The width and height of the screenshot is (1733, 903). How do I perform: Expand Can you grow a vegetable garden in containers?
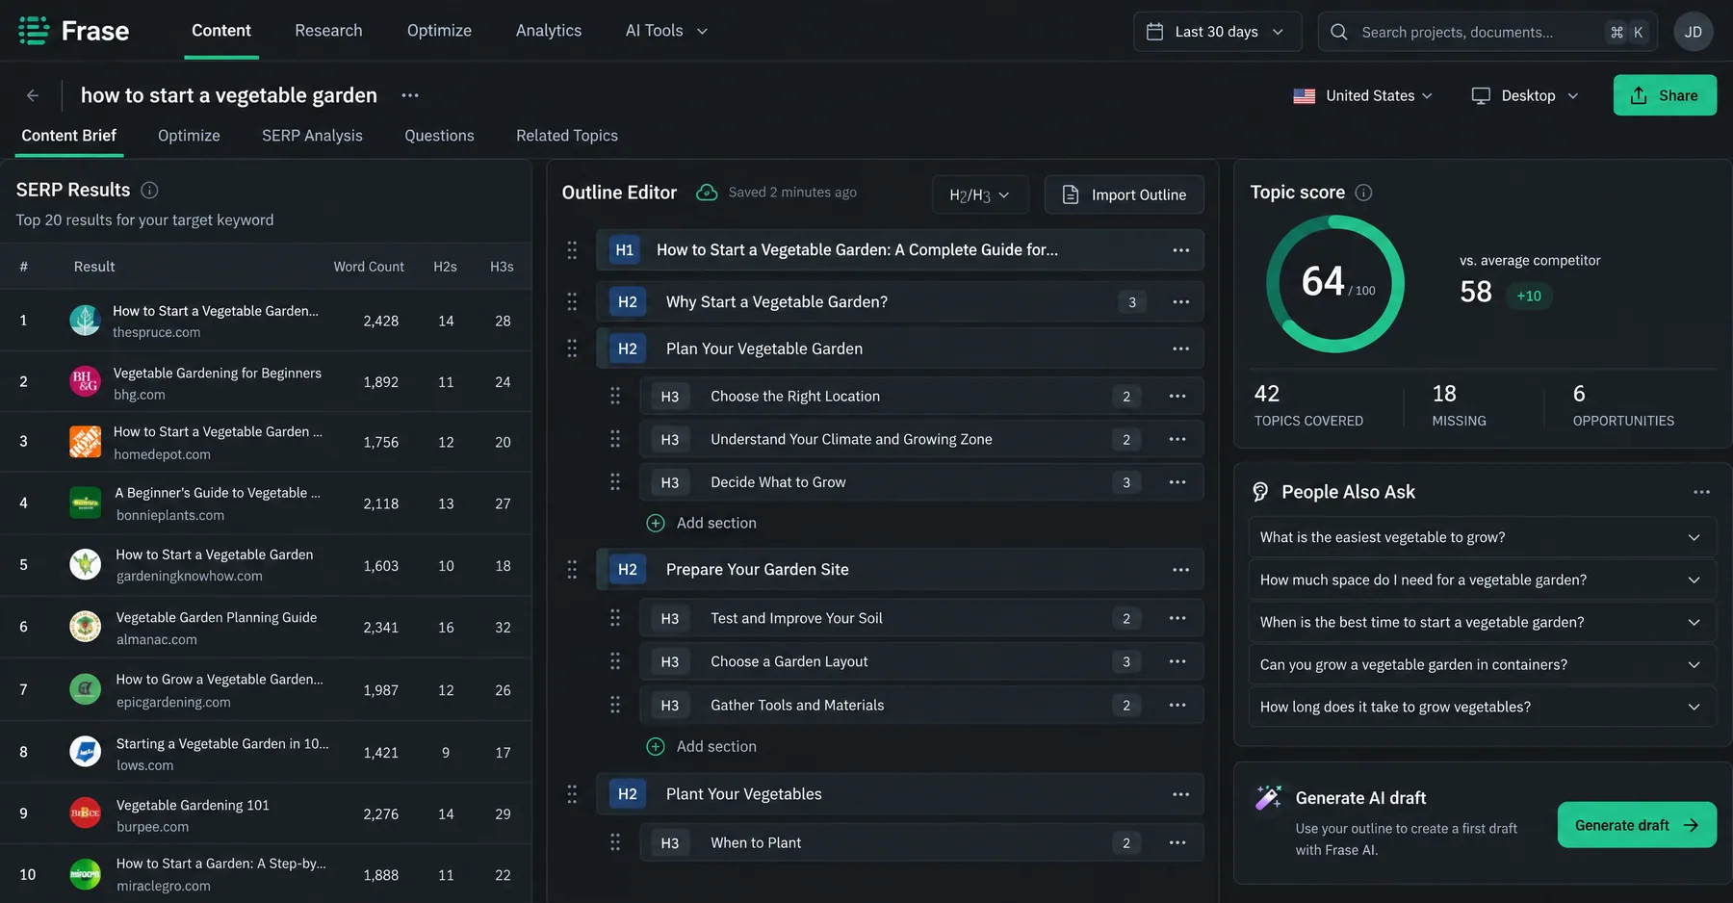[x=1482, y=664]
